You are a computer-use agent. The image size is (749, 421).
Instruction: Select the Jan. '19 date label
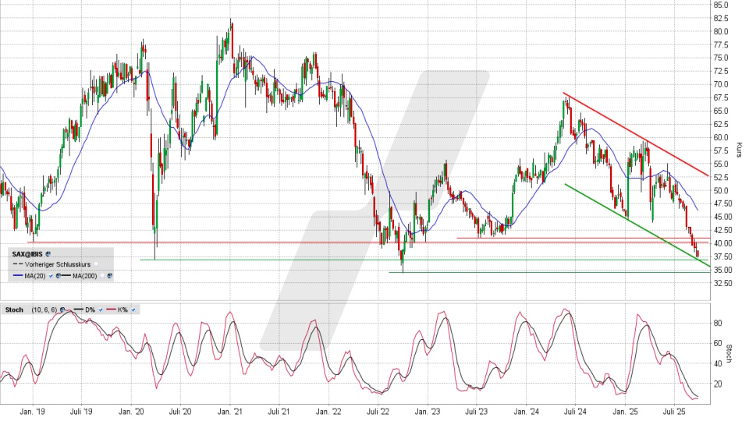click(x=33, y=412)
